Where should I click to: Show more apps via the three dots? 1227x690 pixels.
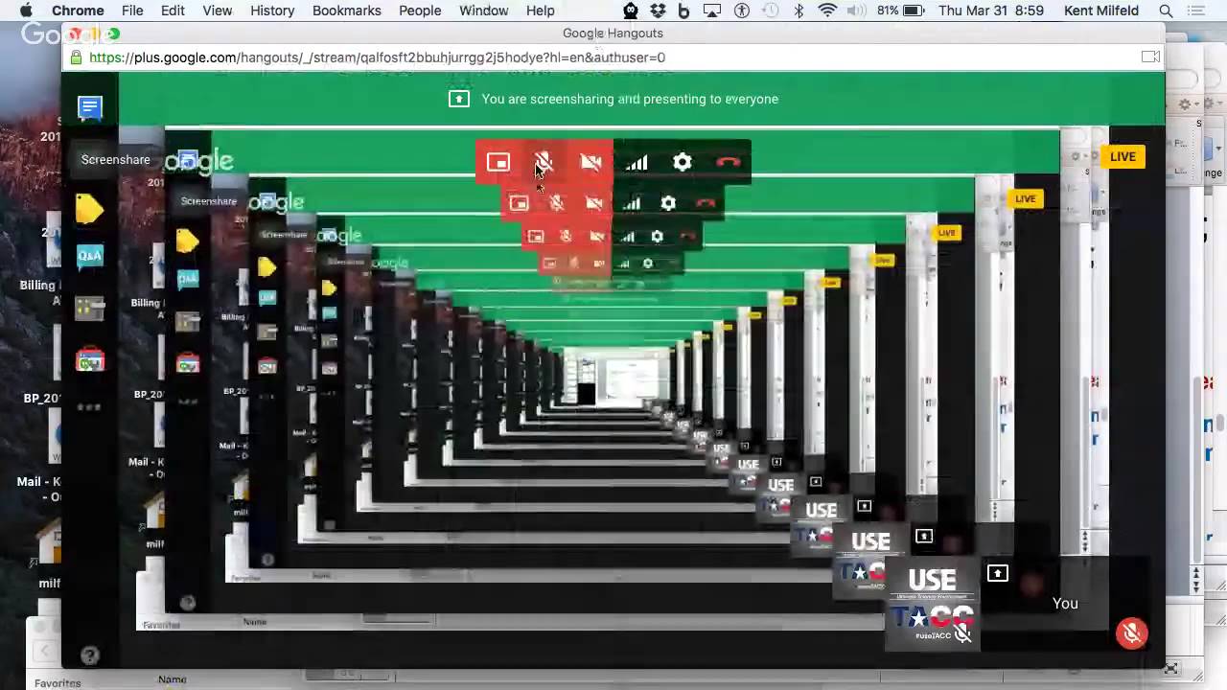pyautogui.click(x=89, y=407)
